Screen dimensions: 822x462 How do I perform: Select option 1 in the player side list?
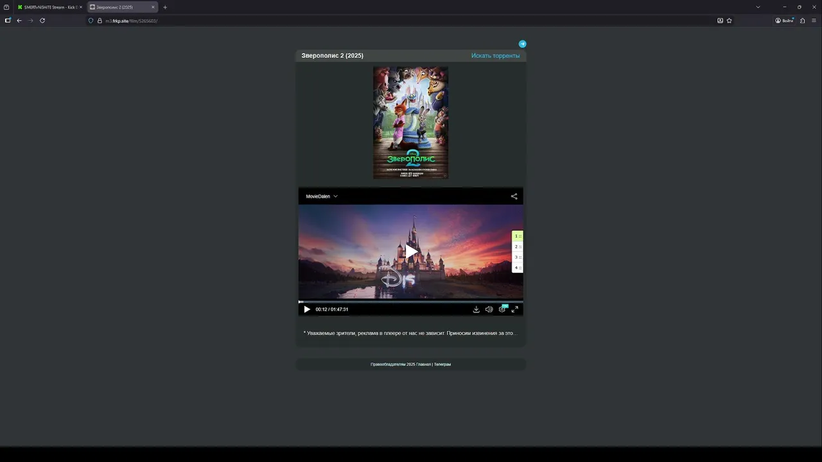point(518,236)
